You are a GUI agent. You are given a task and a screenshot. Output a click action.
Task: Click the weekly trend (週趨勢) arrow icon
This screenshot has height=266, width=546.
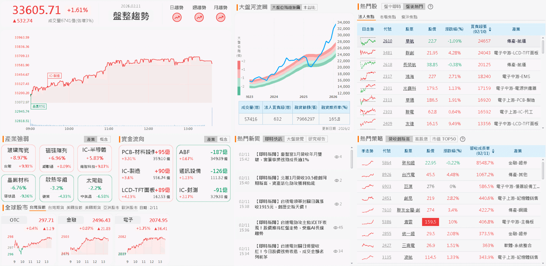tap(199, 17)
